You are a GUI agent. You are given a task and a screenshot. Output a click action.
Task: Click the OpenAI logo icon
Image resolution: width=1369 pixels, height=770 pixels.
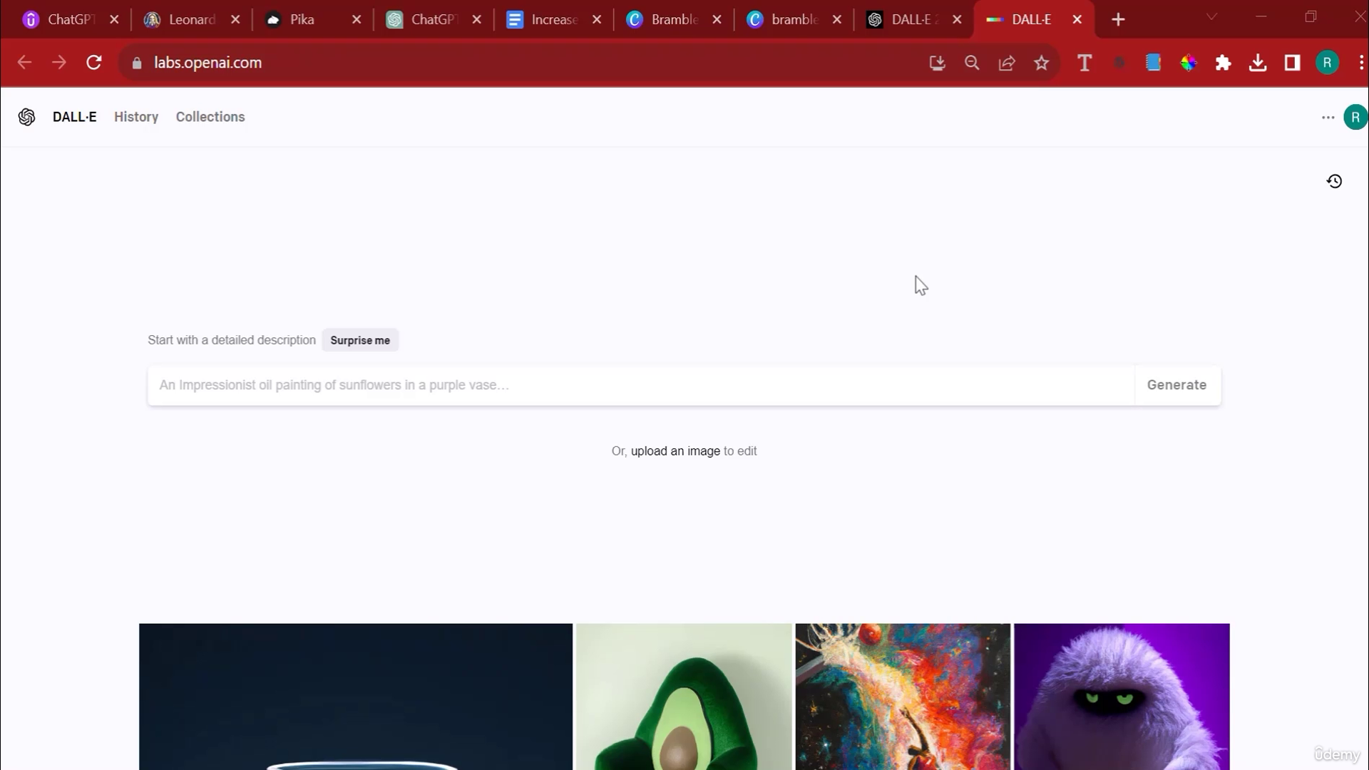pos(27,117)
